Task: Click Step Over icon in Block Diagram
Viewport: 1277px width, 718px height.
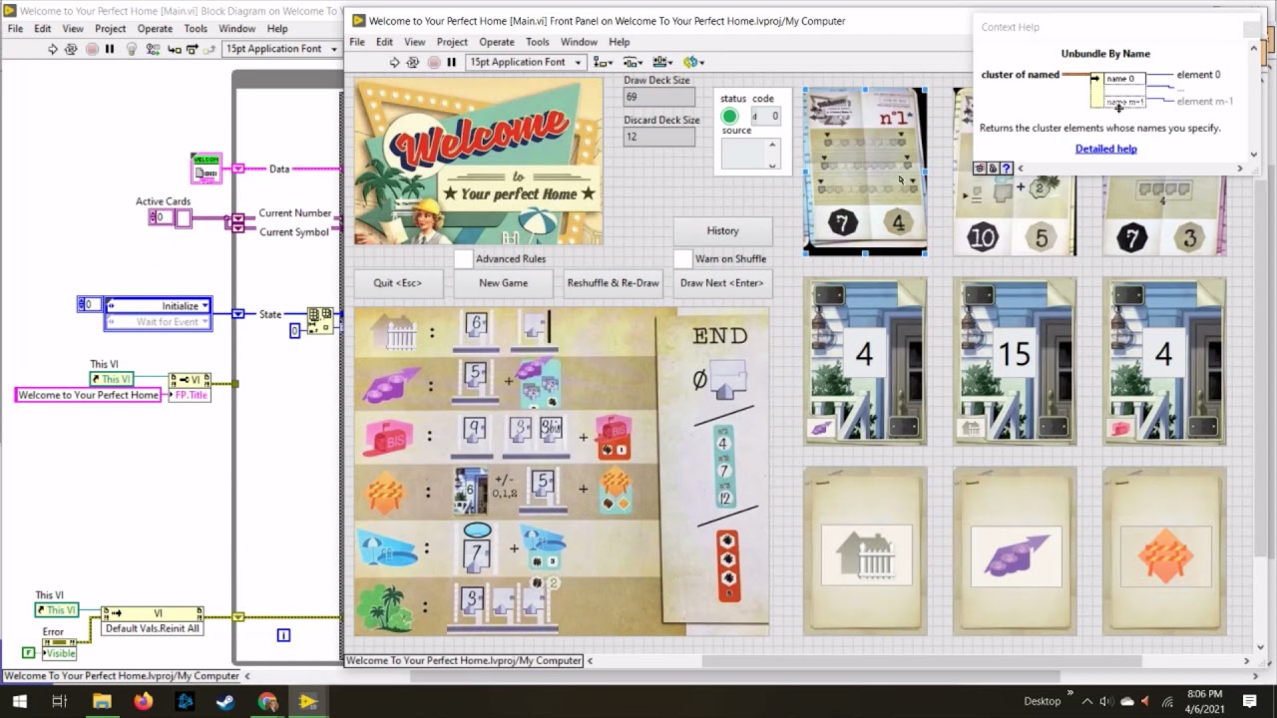Action: coord(194,49)
